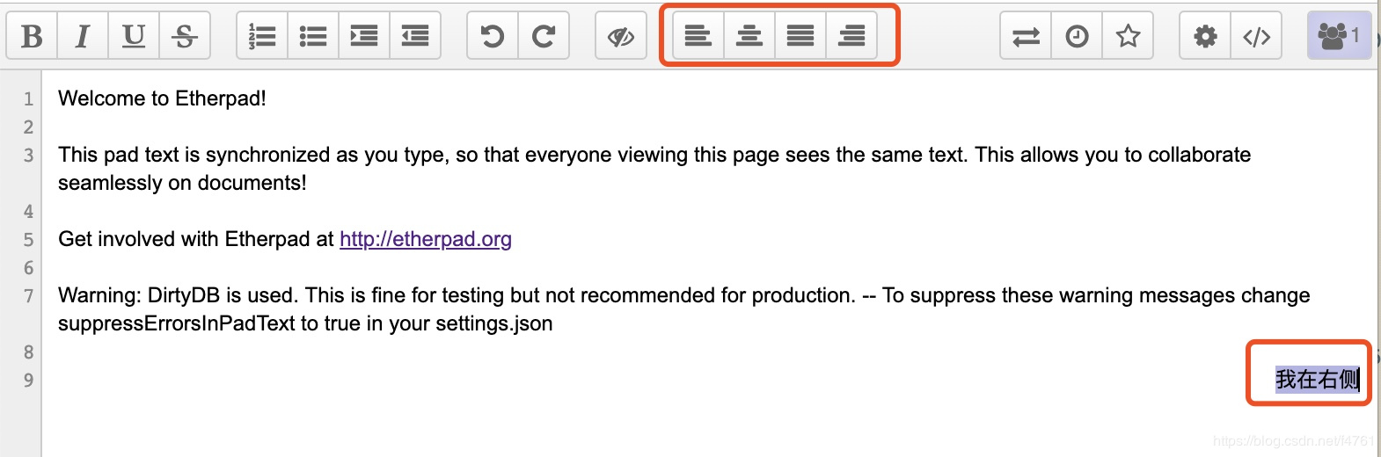1381x457 pixels.
Task: Center align the text
Action: (x=749, y=36)
